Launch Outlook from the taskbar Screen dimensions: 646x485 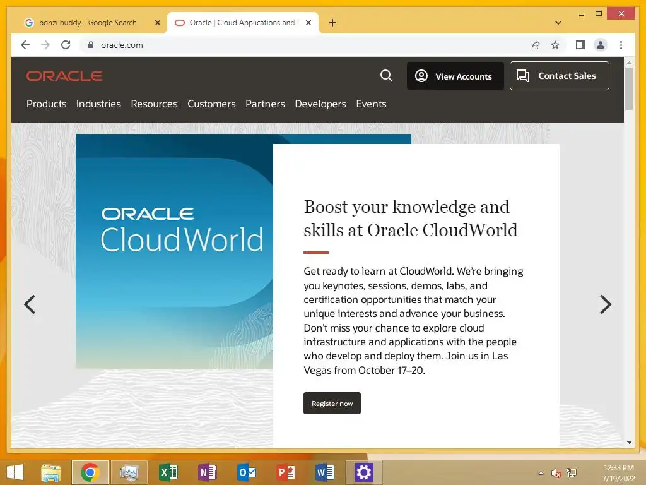click(247, 472)
